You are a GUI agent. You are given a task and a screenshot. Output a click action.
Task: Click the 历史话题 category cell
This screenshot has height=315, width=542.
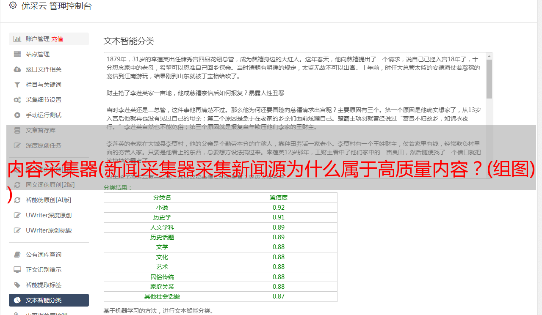pyautogui.click(x=162, y=237)
